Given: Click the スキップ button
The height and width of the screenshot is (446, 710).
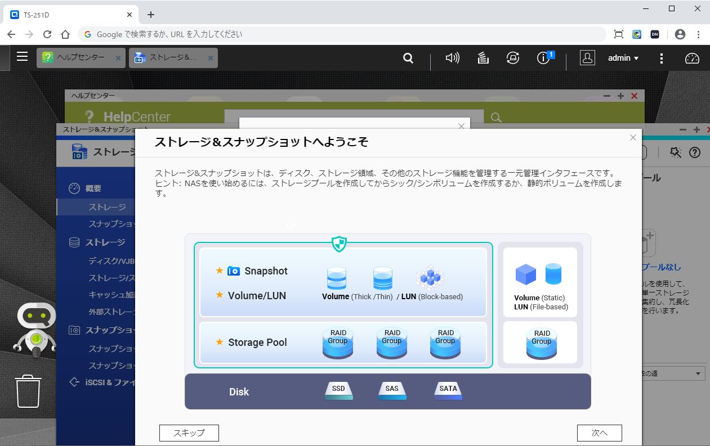Looking at the screenshot, I should [189, 433].
